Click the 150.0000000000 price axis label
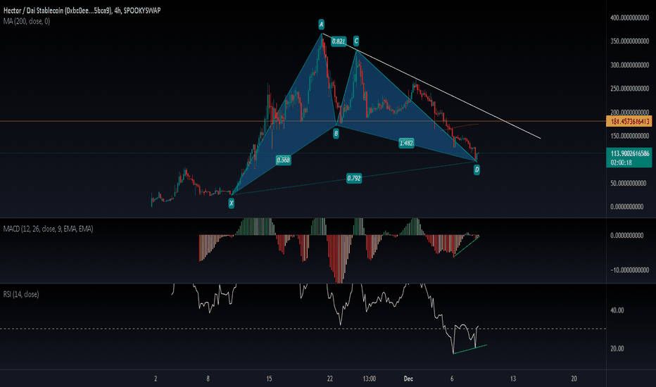The image size is (656, 387). (630, 136)
